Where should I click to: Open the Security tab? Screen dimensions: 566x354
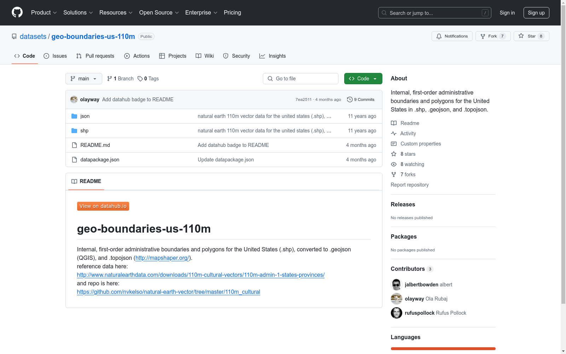pos(237,56)
